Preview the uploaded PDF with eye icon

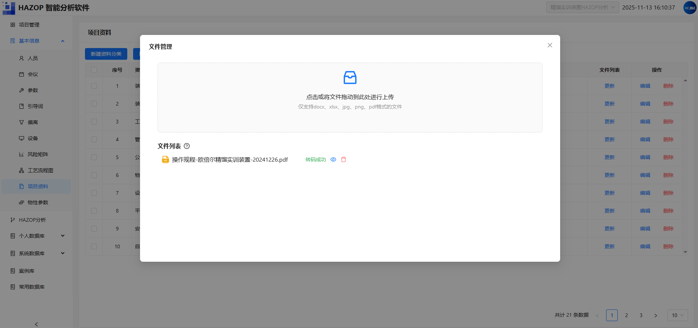pyautogui.click(x=333, y=159)
